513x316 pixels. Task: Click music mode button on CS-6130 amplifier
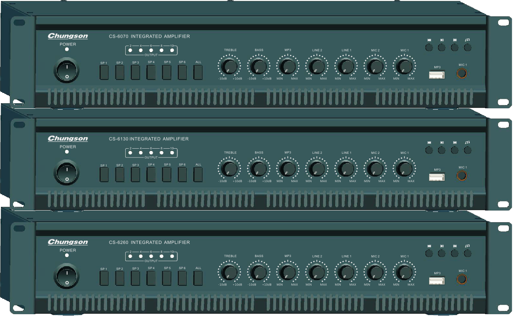[x=468, y=150]
